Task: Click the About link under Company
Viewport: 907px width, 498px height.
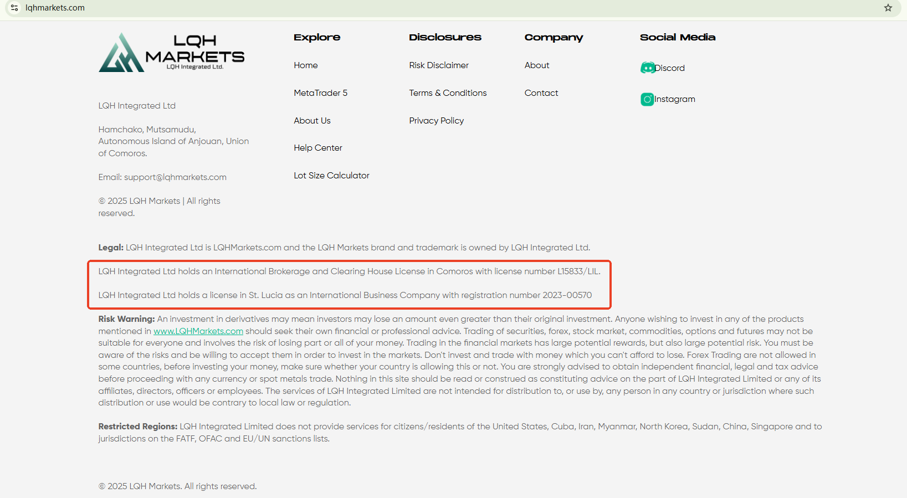Action: [537, 65]
